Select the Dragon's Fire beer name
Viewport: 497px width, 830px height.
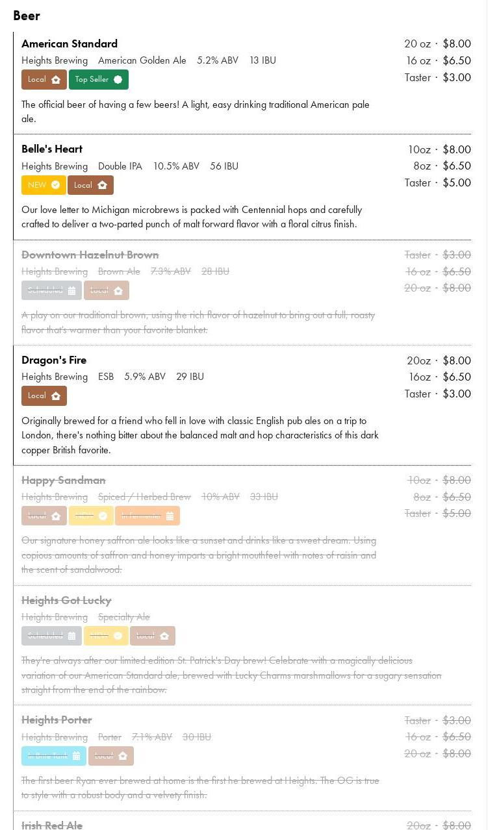(54, 360)
